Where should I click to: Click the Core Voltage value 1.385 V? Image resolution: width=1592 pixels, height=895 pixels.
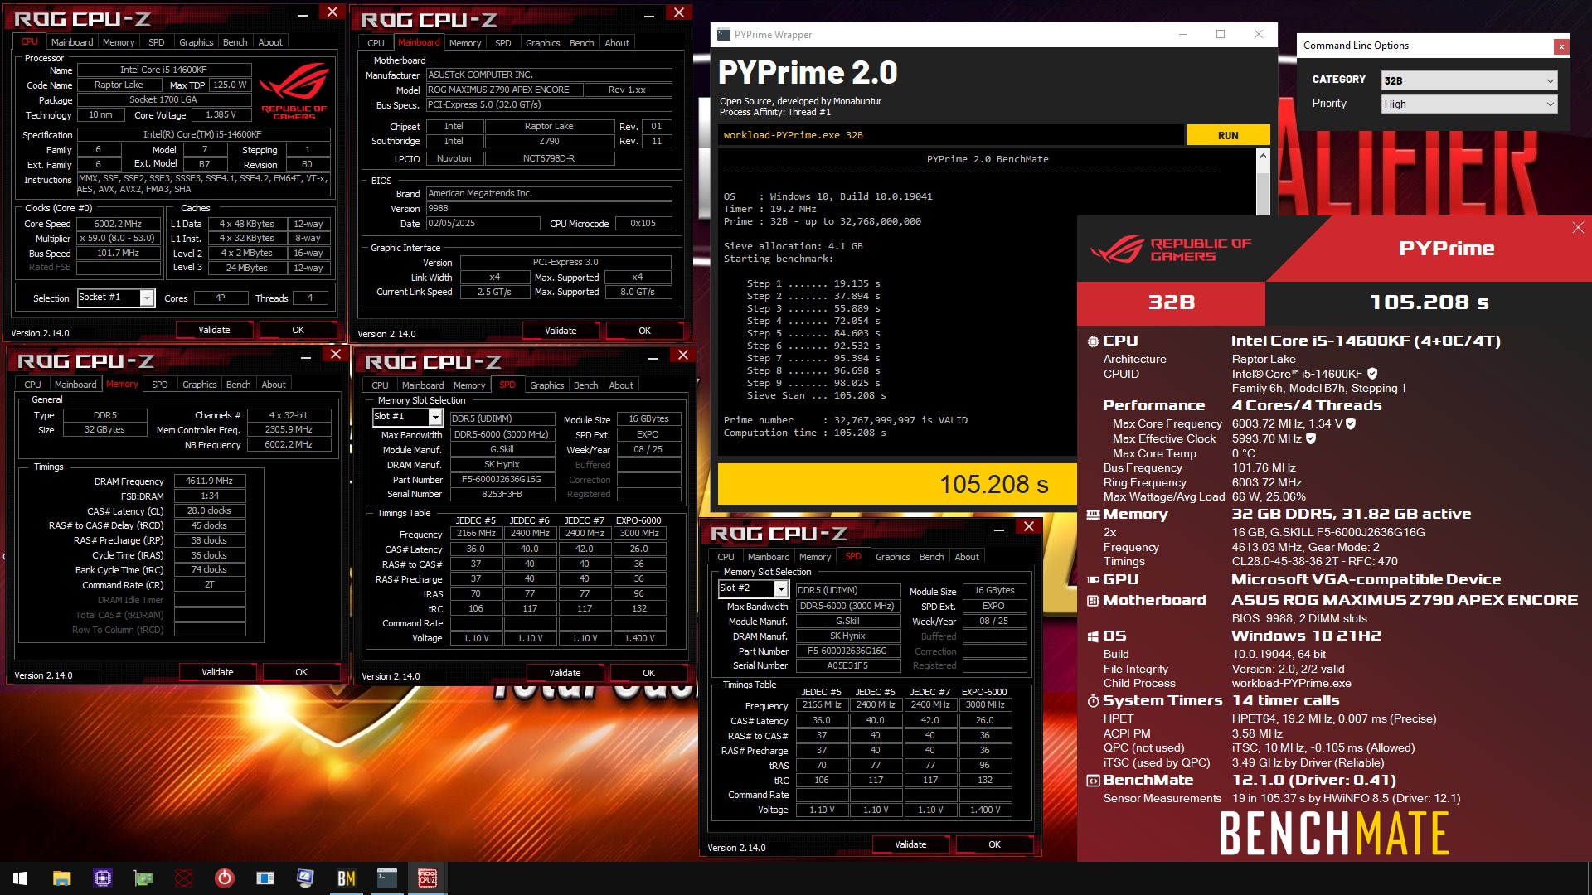point(221,114)
